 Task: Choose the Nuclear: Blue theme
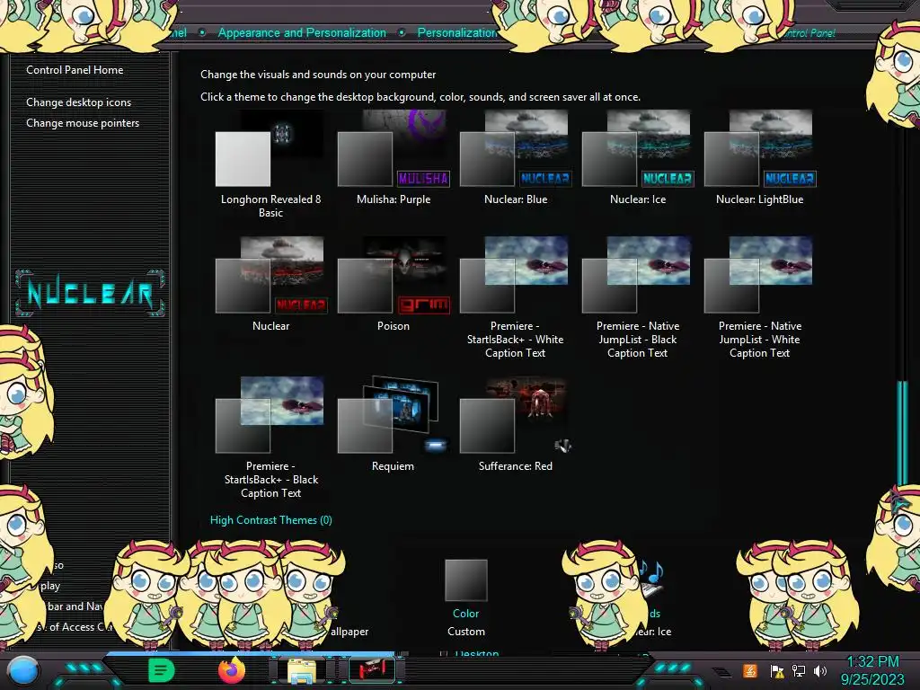click(516, 158)
